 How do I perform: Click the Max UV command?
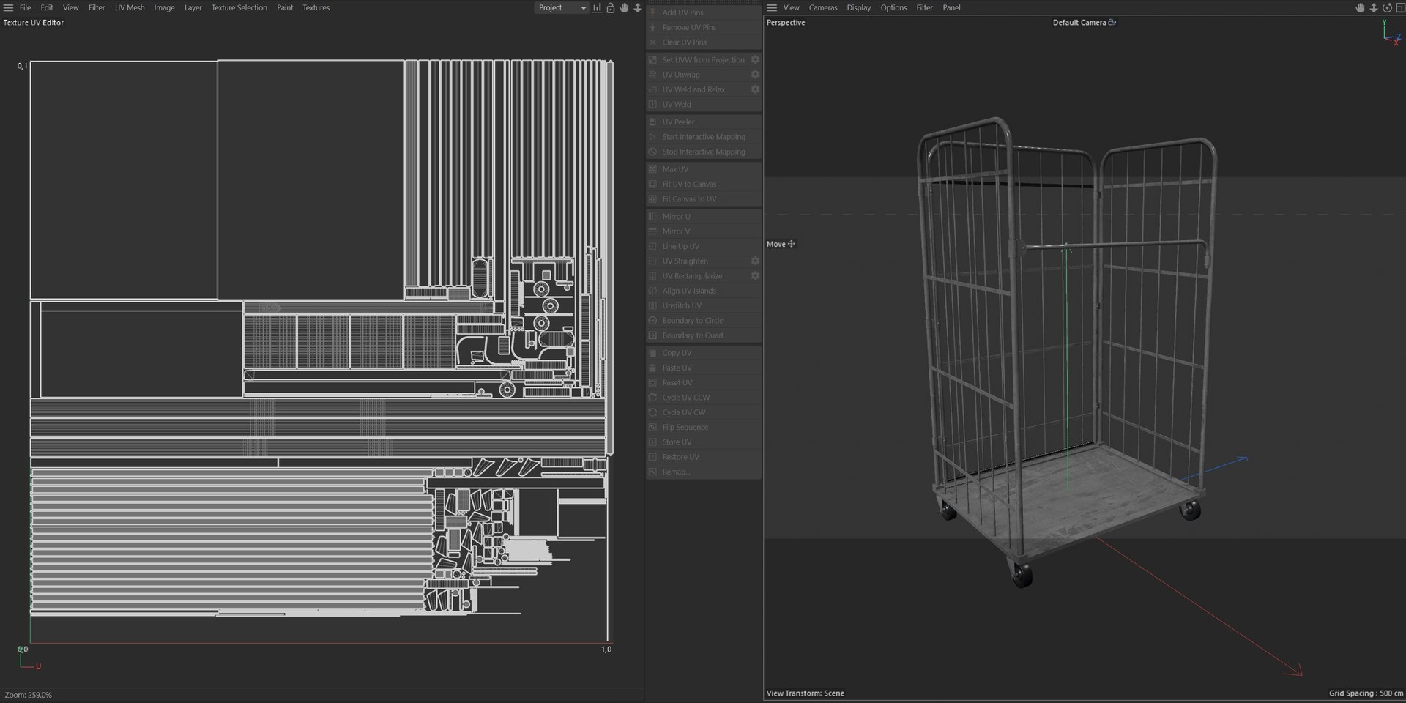click(x=704, y=169)
